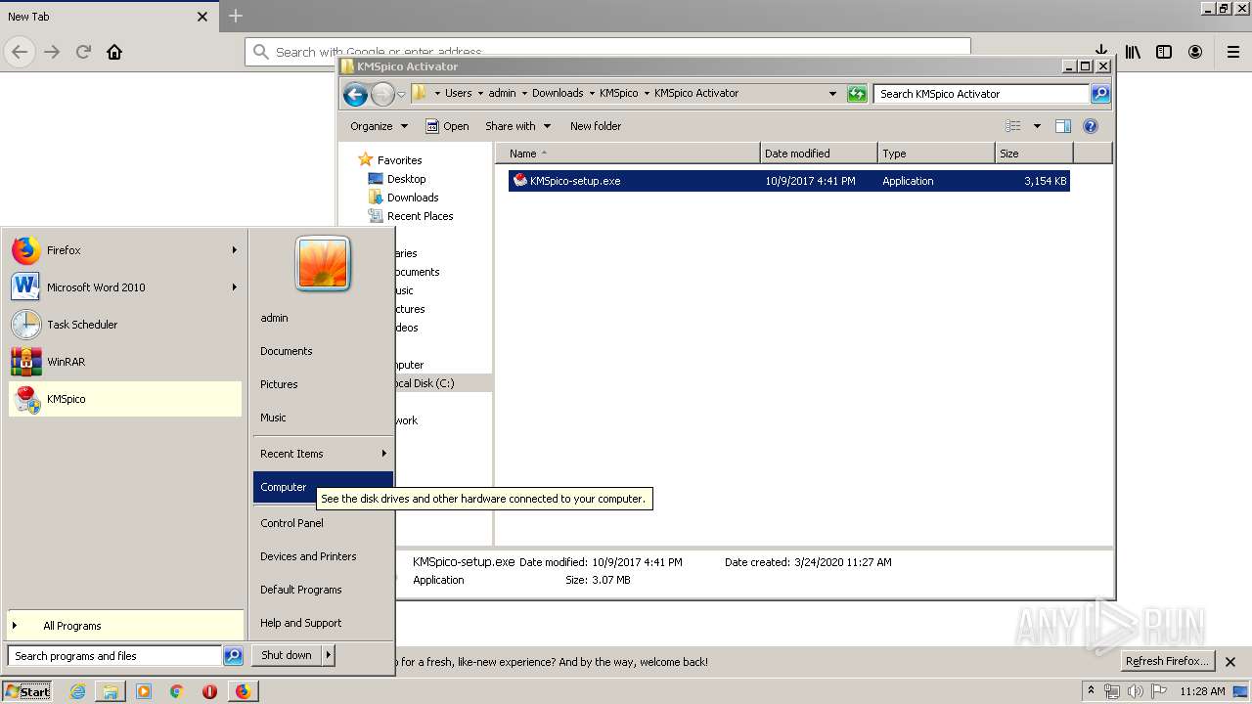Click the Start button
The image size is (1252, 704).
pos(28,691)
